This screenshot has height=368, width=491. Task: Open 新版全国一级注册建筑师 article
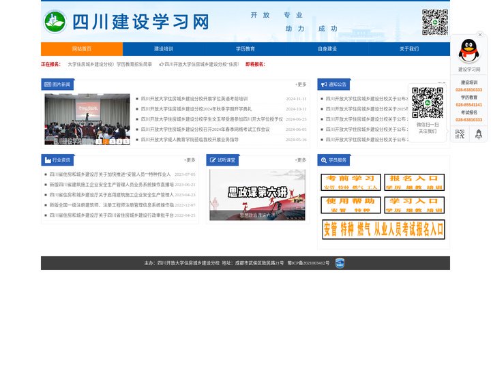(x=111, y=205)
